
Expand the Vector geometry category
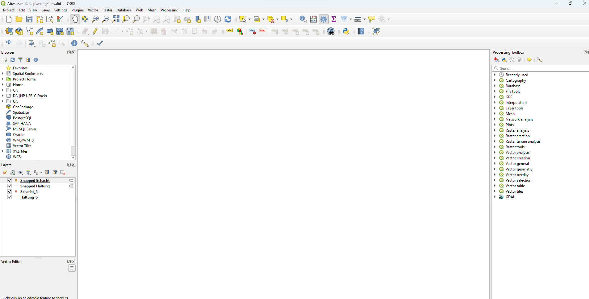496,169
